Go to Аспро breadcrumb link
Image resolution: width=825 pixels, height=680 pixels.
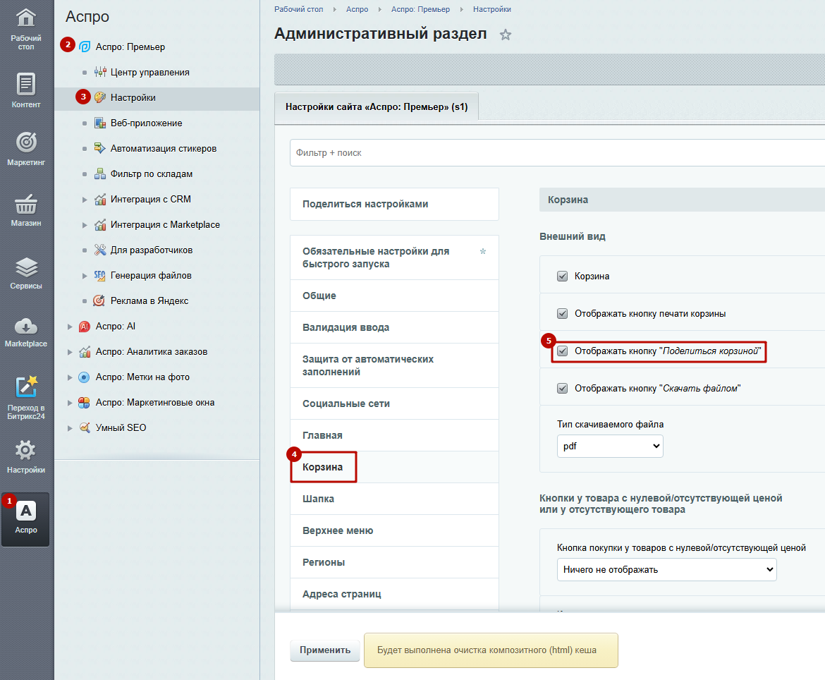(357, 9)
